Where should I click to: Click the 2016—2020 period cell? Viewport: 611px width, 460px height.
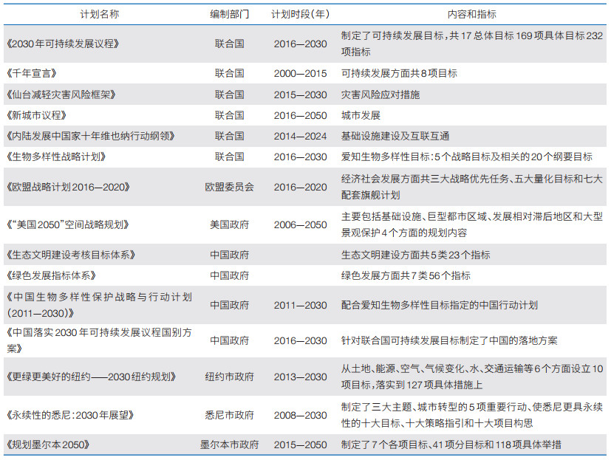coord(301,187)
